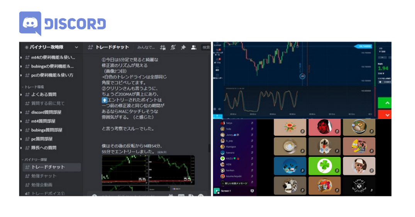The image size is (415, 217).
Task: Toggle the notification bell mute icon
Action: [x=173, y=47]
